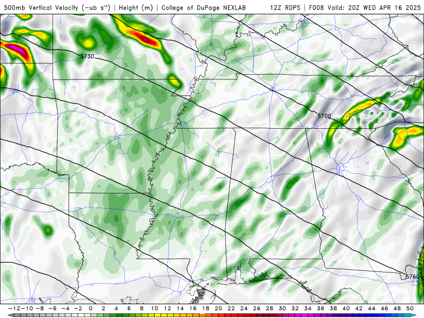Click the 30 value on the color scale
The height and width of the screenshot is (318, 424).
(x=282, y=308)
